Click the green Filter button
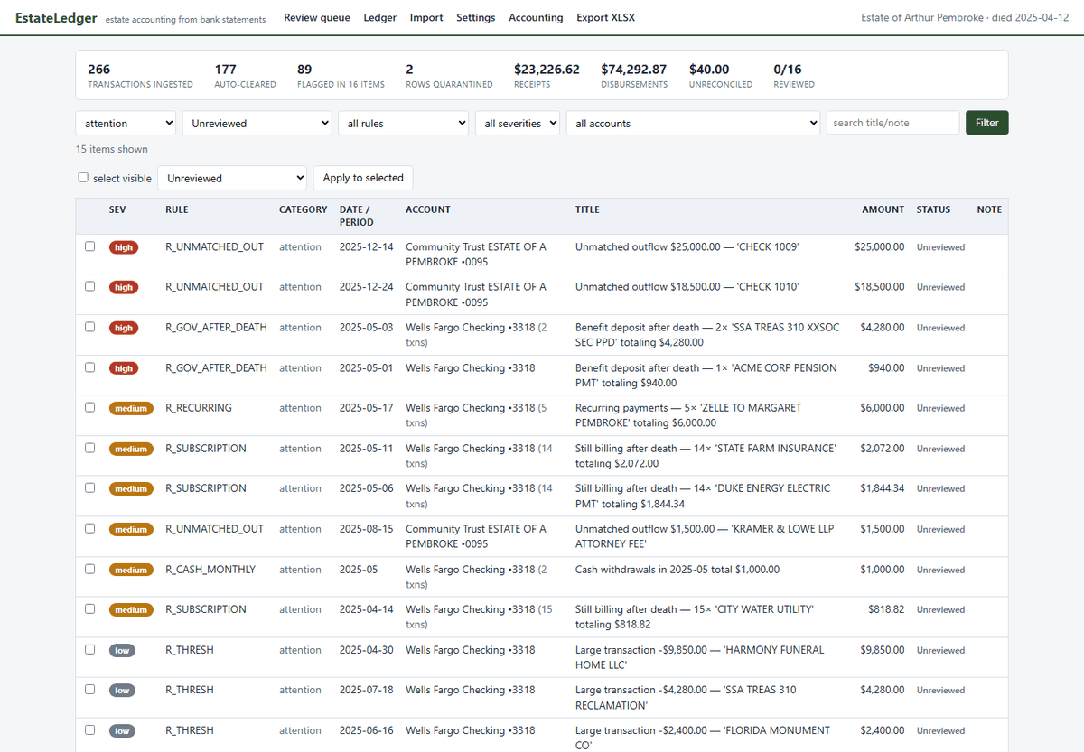The width and height of the screenshot is (1084, 752). click(987, 123)
